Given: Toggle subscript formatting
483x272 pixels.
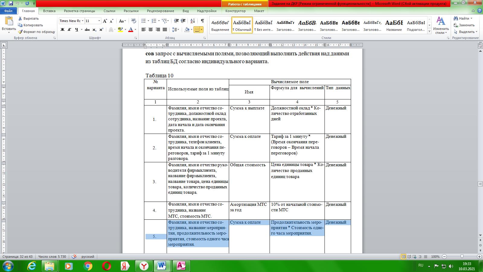Looking at the screenshot, I should [x=94, y=30].
